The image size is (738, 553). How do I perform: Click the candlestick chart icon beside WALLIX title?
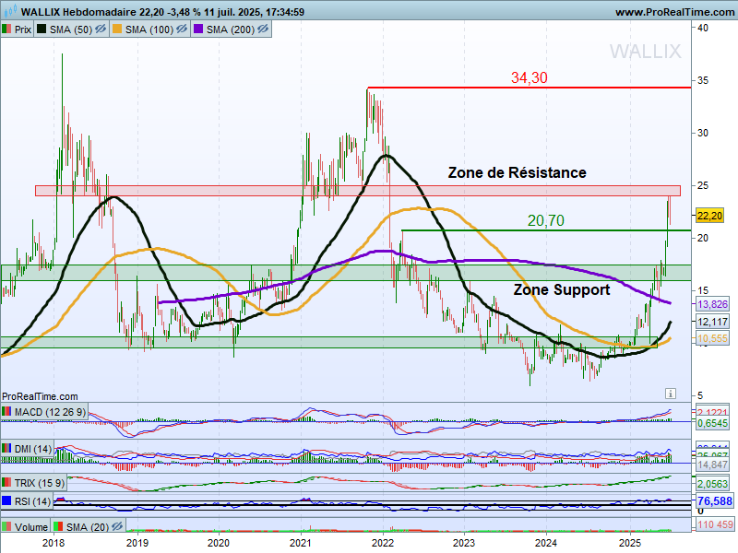[10, 11]
